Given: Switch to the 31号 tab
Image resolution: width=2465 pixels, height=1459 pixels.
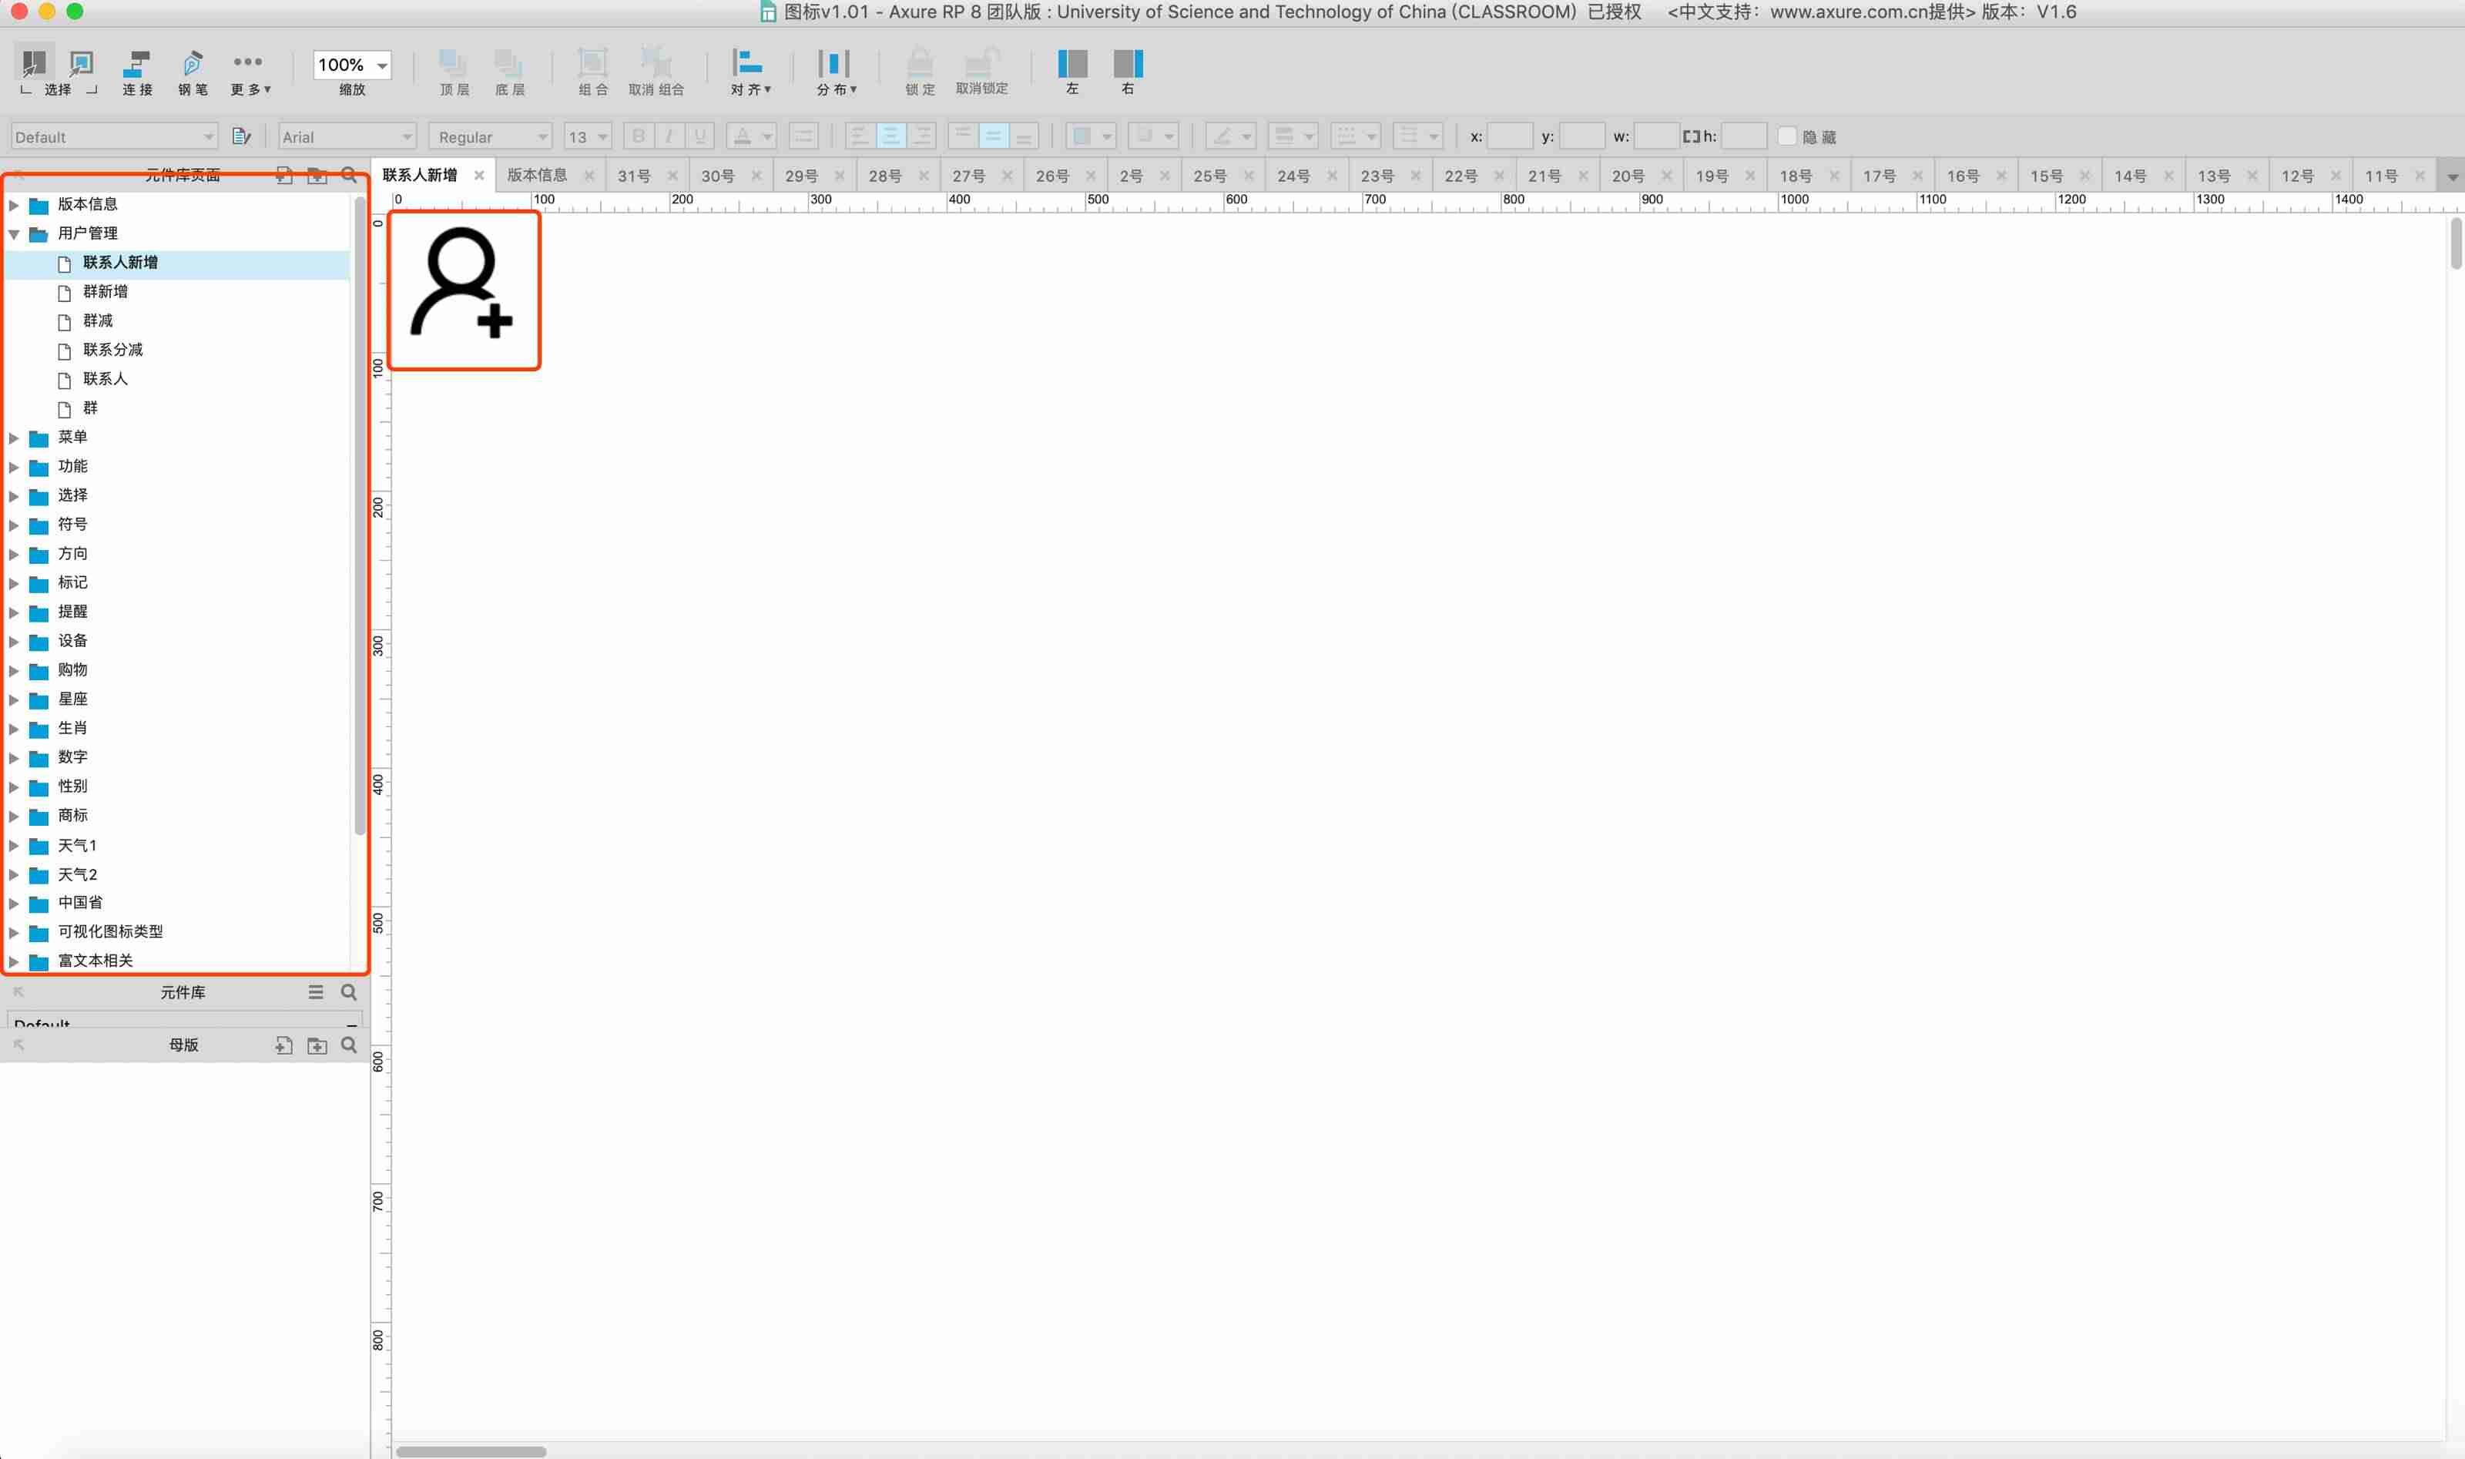Looking at the screenshot, I should (634, 176).
